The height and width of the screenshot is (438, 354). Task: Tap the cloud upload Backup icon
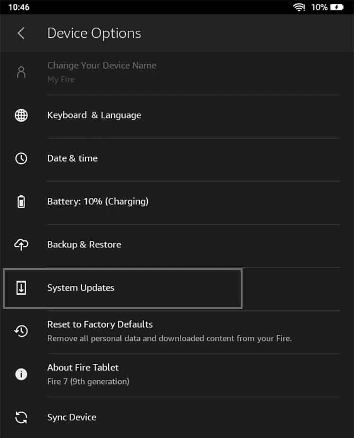(21, 245)
